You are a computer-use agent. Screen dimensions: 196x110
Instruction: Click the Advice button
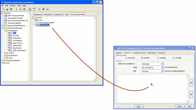coord(180,106)
